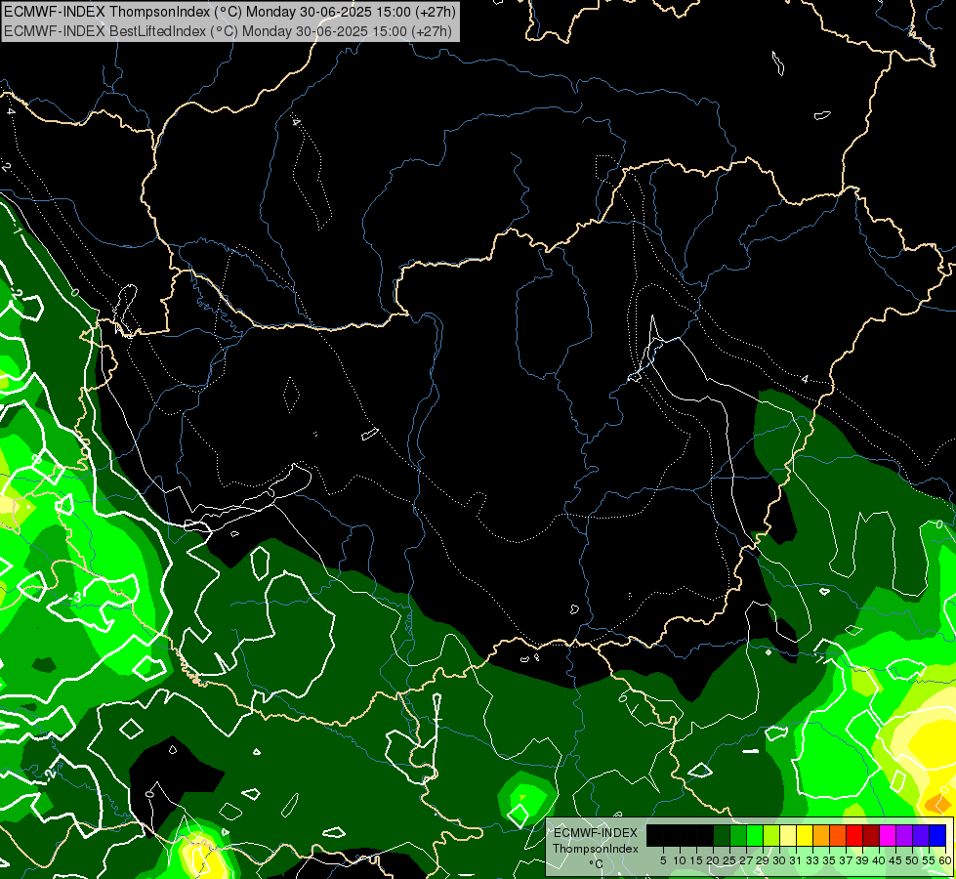Image resolution: width=956 pixels, height=879 pixels.
Task: Select pure yellow 31–33 legend swatch
Action: pos(805,835)
